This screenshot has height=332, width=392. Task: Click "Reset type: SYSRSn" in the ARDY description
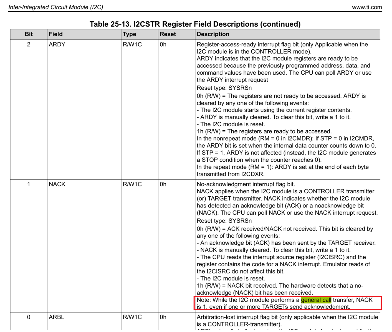pos(224,88)
